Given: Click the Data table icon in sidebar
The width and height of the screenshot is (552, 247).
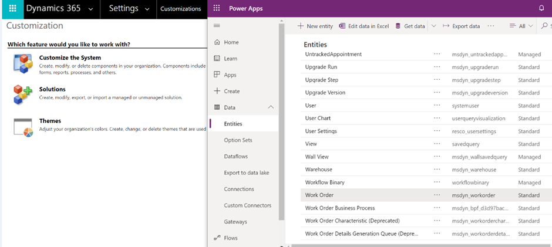Looking at the screenshot, I should 217,107.
